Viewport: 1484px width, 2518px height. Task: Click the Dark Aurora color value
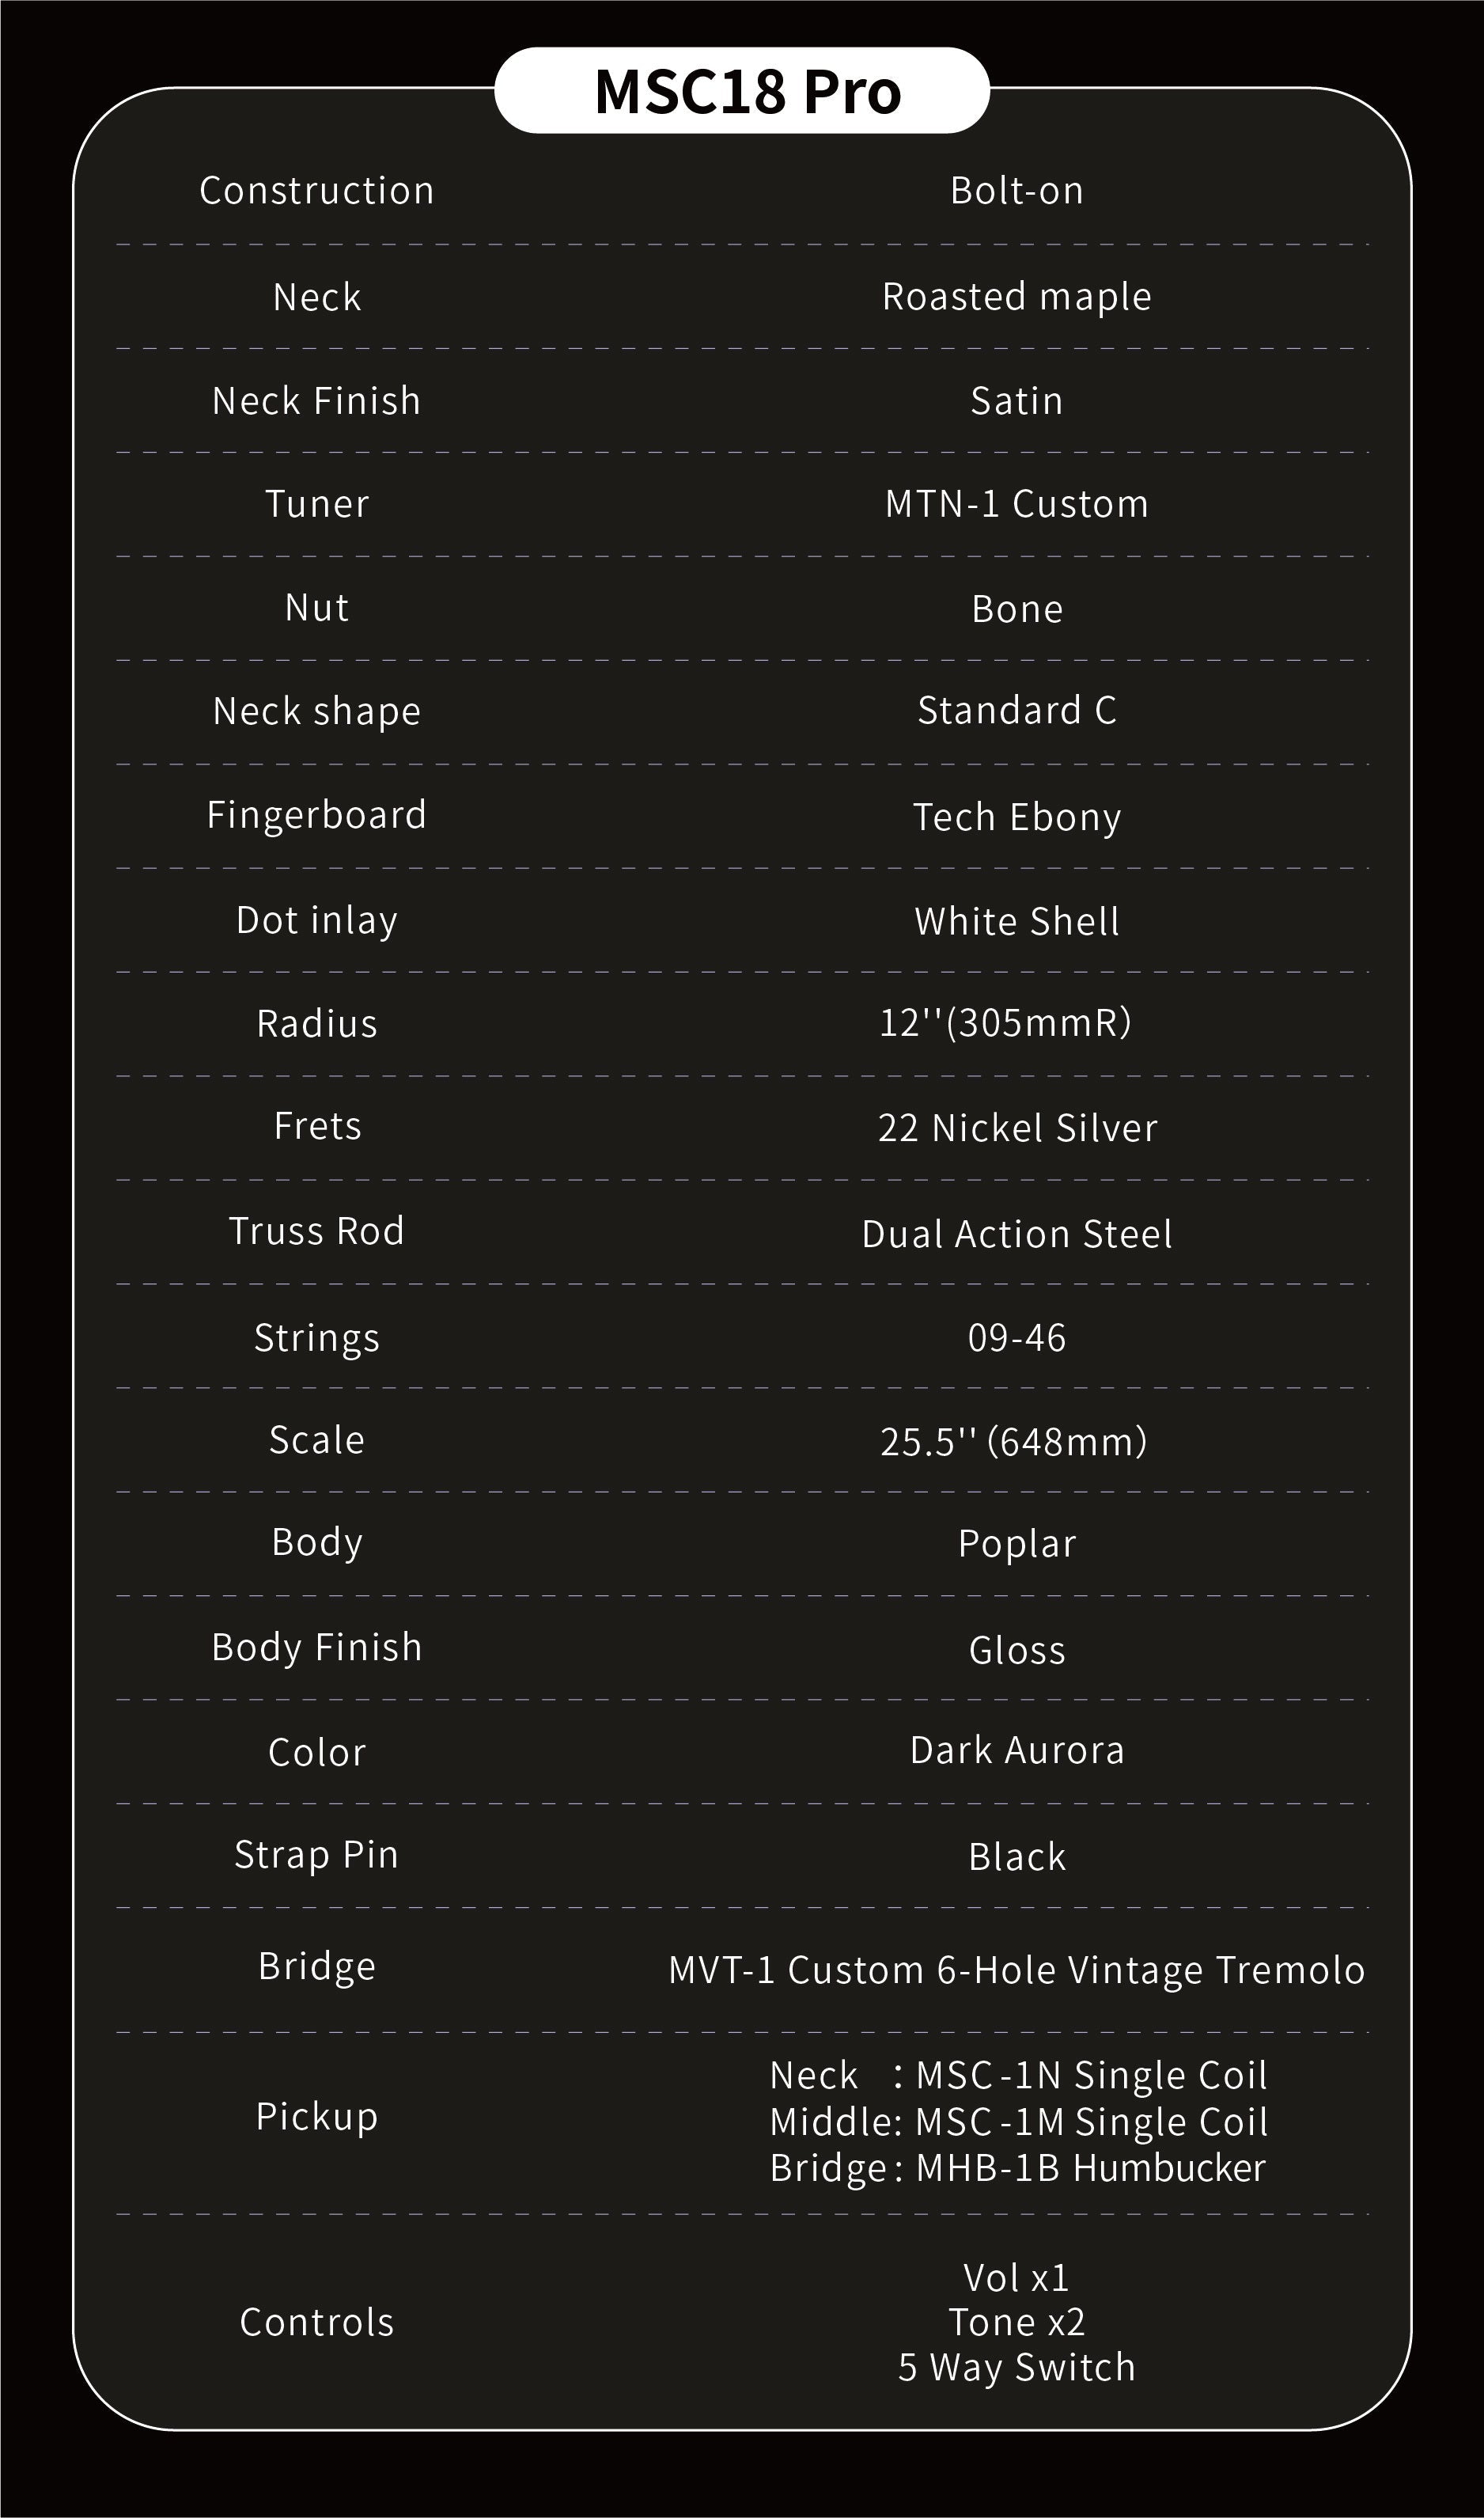click(1016, 1750)
